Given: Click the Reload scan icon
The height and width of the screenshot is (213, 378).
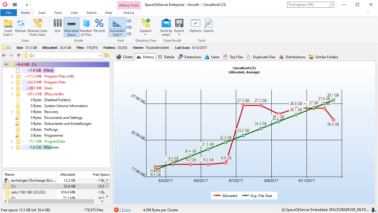Looking at the screenshot, I should [20, 24].
